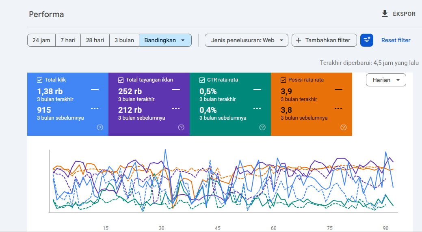Image resolution: width=422 pixels, height=232 pixels.
Task: Click the download icon beside EKSPOR
Action: coord(385,14)
